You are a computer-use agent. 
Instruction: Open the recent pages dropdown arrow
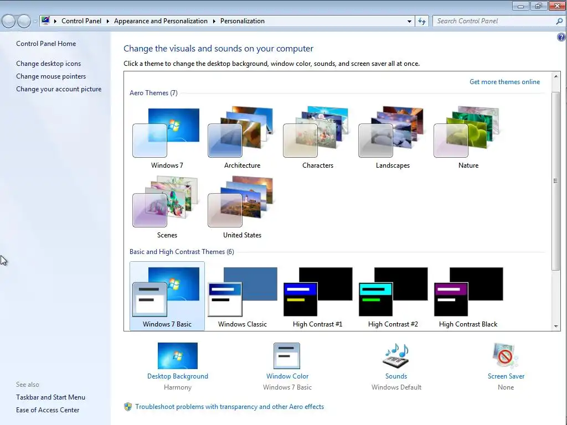coord(35,22)
